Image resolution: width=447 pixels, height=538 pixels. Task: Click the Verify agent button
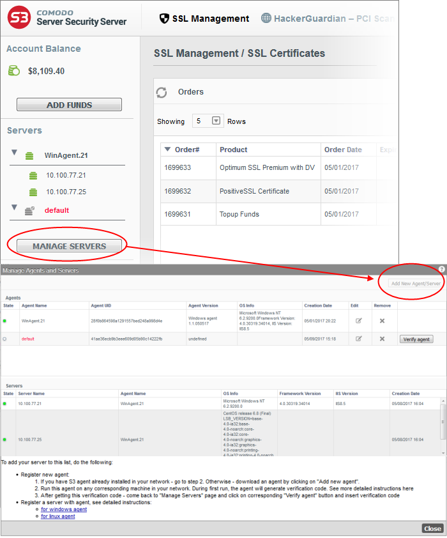(x=416, y=339)
